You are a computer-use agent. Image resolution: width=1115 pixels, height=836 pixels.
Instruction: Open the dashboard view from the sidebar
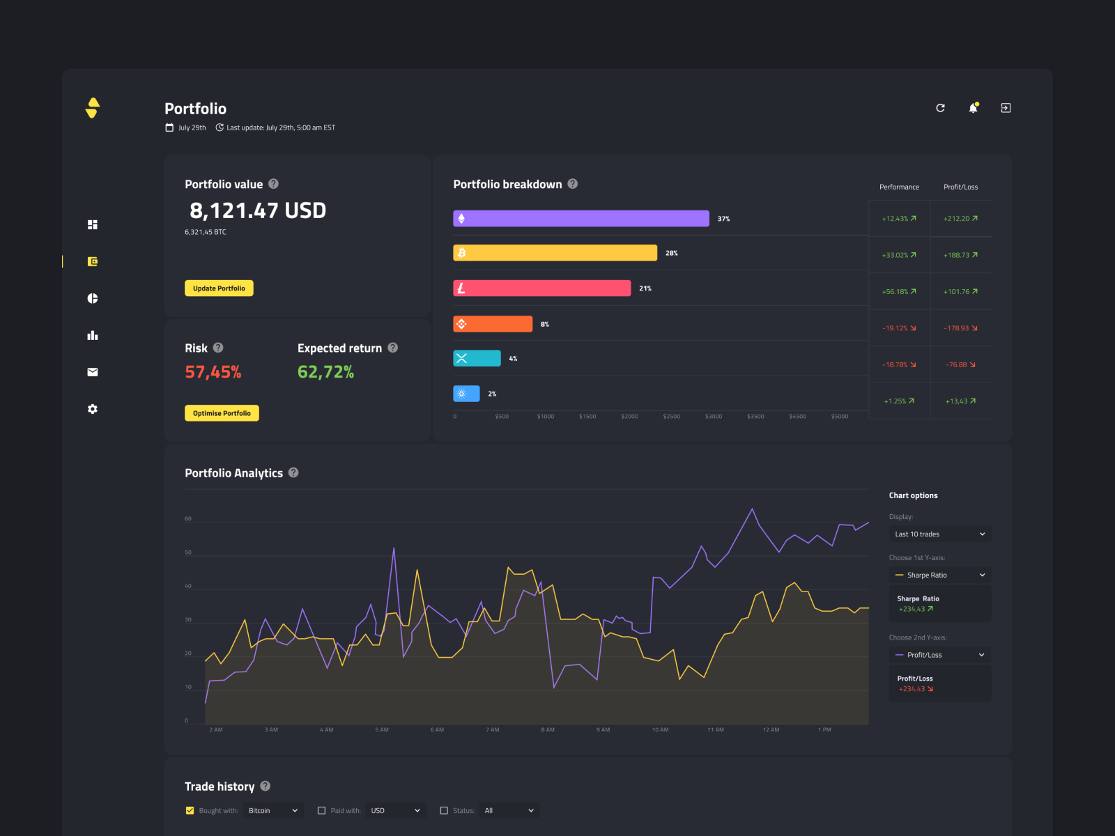[93, 224]
